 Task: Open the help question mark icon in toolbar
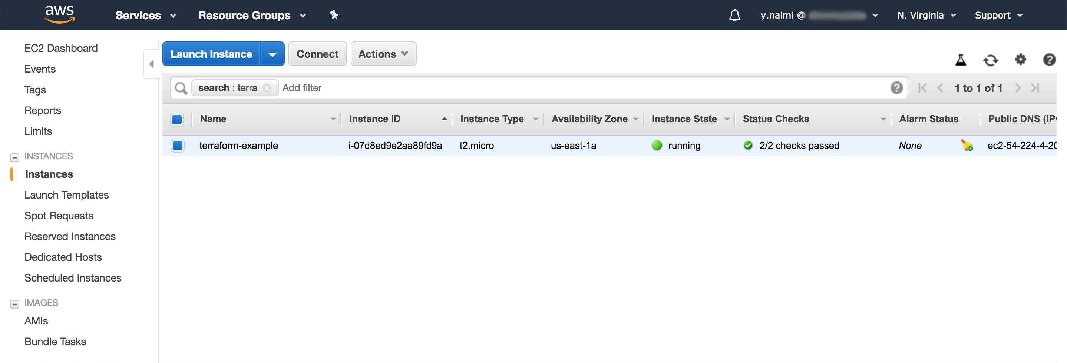tap(1049, 60)
